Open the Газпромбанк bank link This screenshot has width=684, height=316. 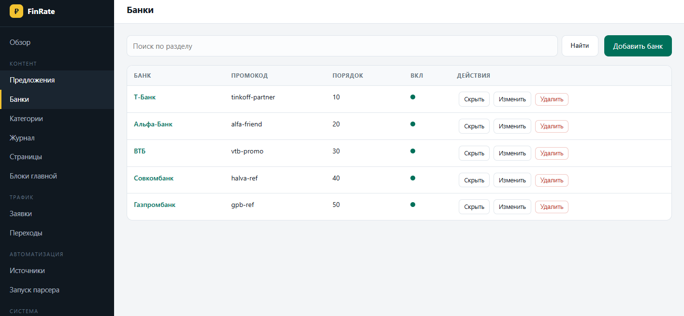click(x=155, y=205)
